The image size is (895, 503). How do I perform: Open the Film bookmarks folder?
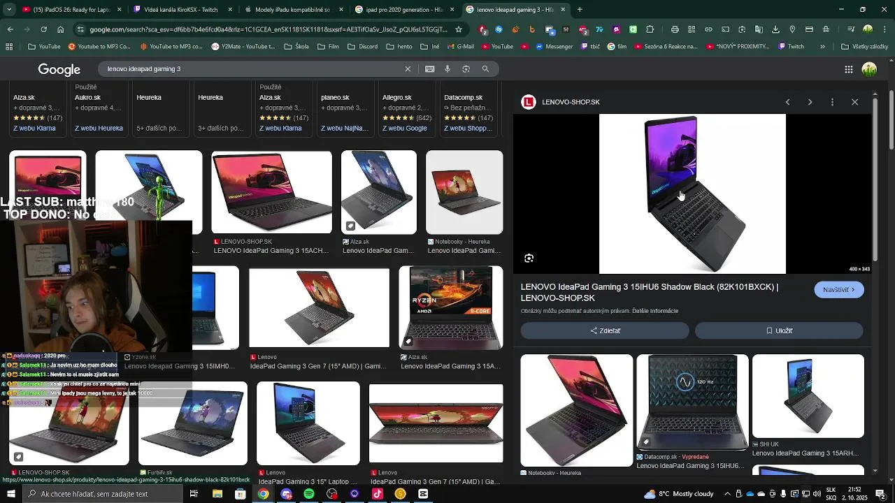coord(329,47)
